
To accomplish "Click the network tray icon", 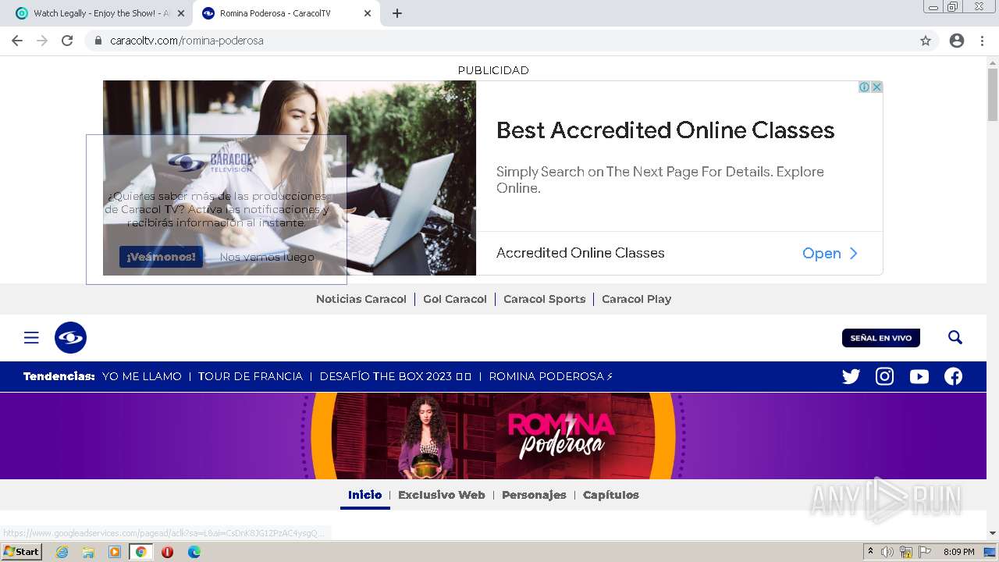I will coord(906,552).
